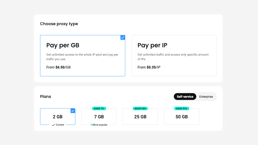Click the Most popular label
The width and height of the screenshot is (258, 145).
(x=100, y=125)
